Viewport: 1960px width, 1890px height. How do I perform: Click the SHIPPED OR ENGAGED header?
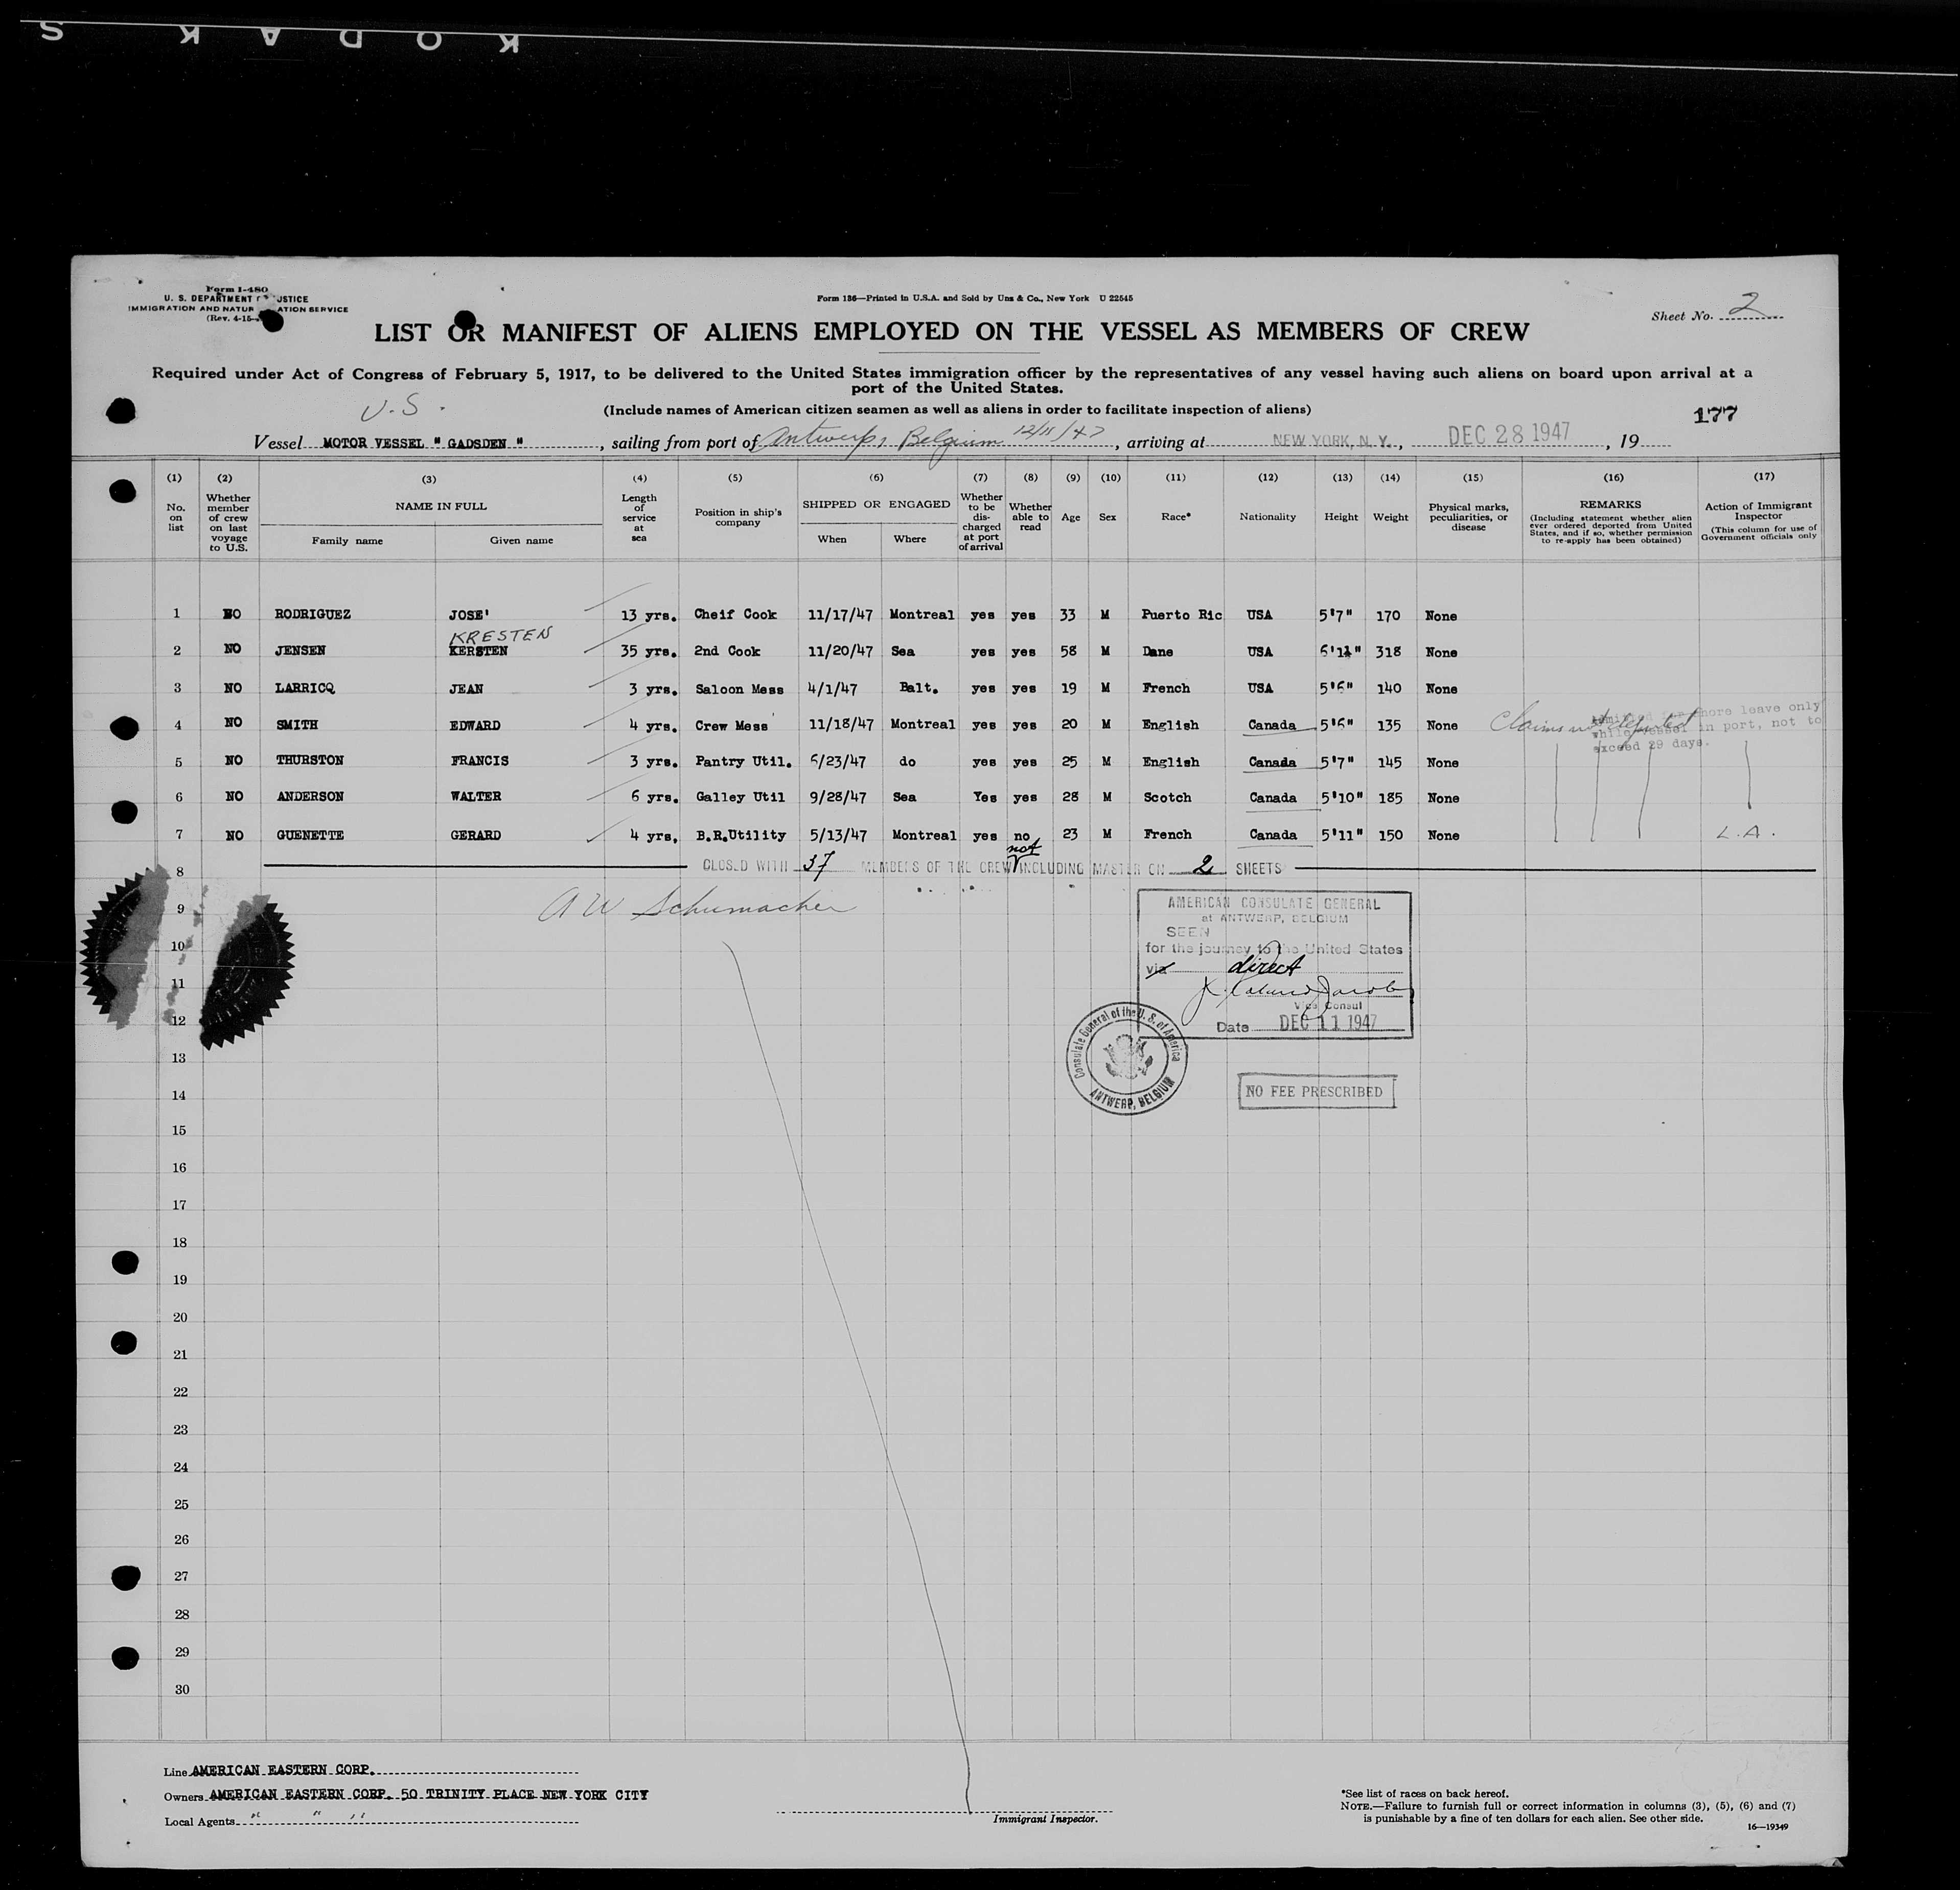[876, 504]
